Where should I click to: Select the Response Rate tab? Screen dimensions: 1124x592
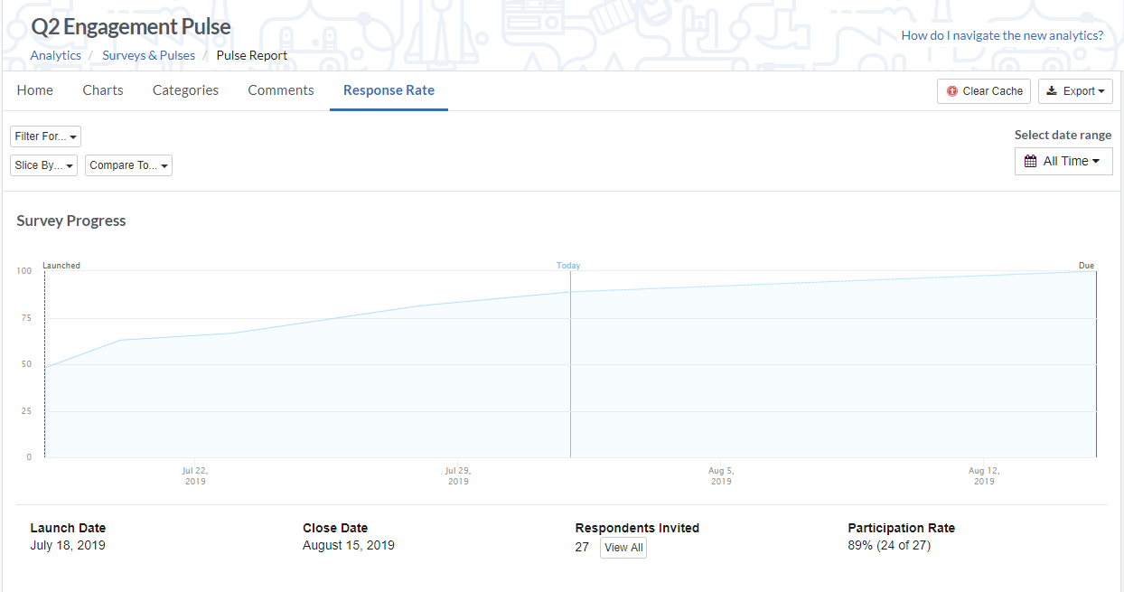[389, 89]
